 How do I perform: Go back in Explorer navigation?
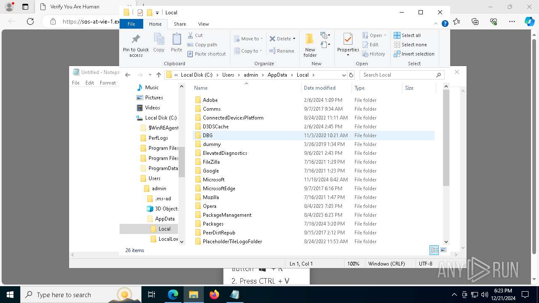pyautogui.click(x=128, y=75)
